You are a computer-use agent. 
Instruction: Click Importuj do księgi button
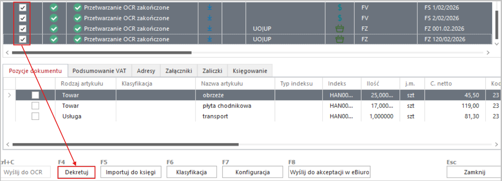[x=131, y=173]
